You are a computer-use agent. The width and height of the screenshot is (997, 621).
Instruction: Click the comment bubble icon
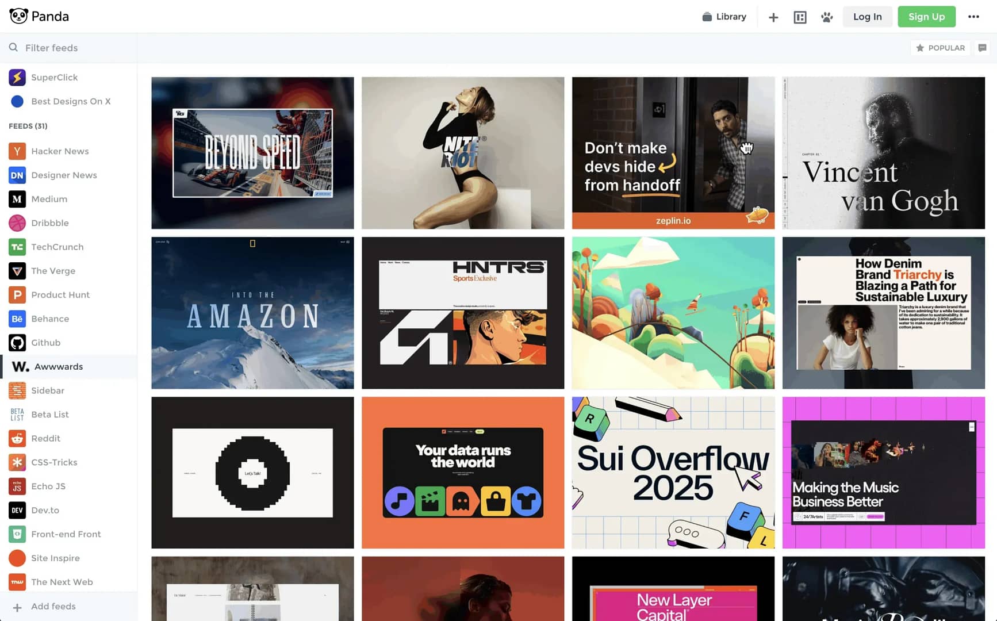tap(982, 48)
